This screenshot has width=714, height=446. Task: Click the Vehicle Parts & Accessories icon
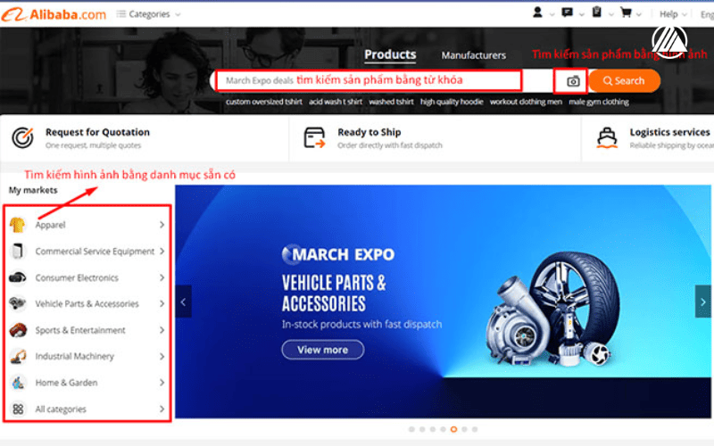coord(17,303)
